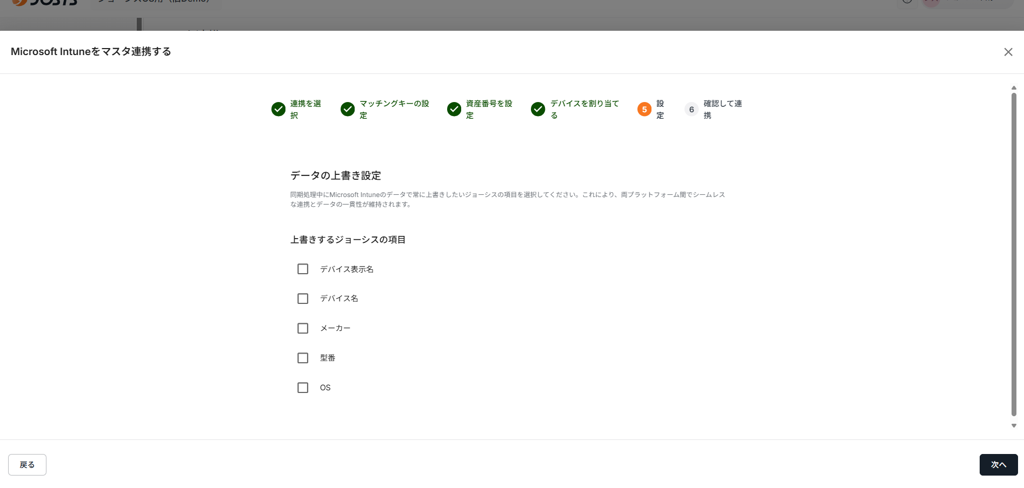Toggle the OS checkbox

303,388
